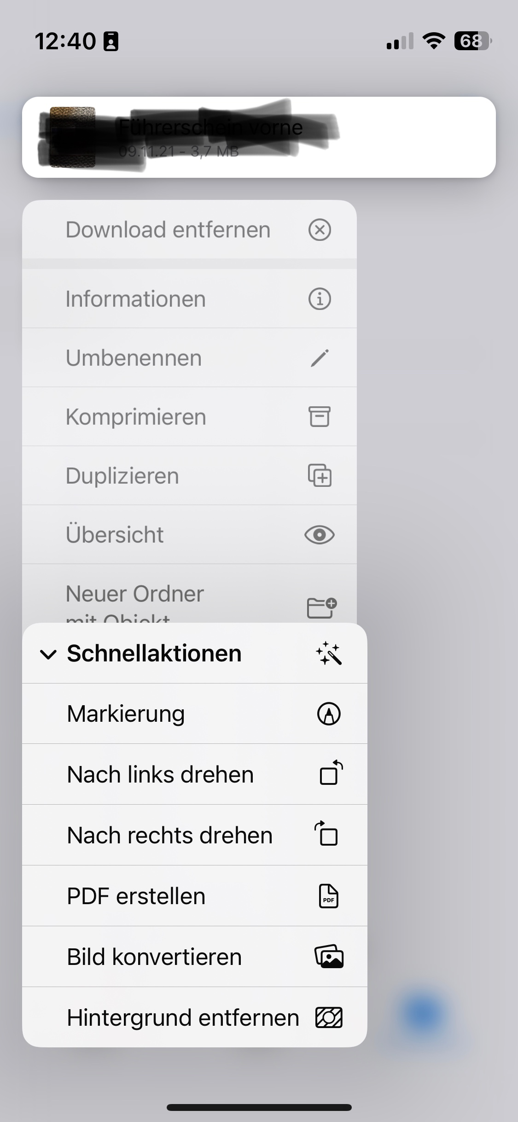Select Nach rechts drehen action
This screenshot has width=518, height=1122.
pyautogui.click(x=170, y=835)
